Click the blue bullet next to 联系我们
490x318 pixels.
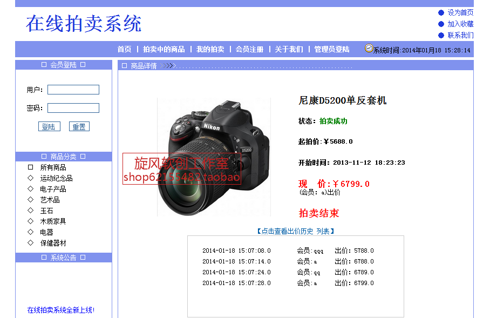tap(441, 35)
